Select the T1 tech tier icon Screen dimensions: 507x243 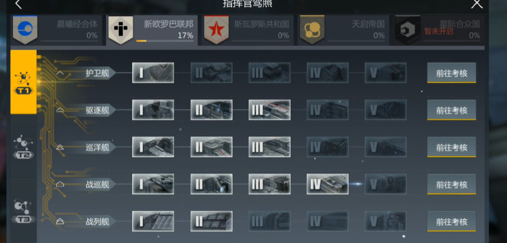pyautogui.click(x=23, y=82)
